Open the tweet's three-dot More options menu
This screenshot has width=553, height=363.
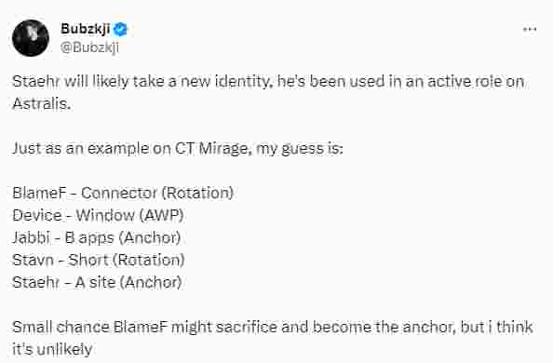coord(530,29)
